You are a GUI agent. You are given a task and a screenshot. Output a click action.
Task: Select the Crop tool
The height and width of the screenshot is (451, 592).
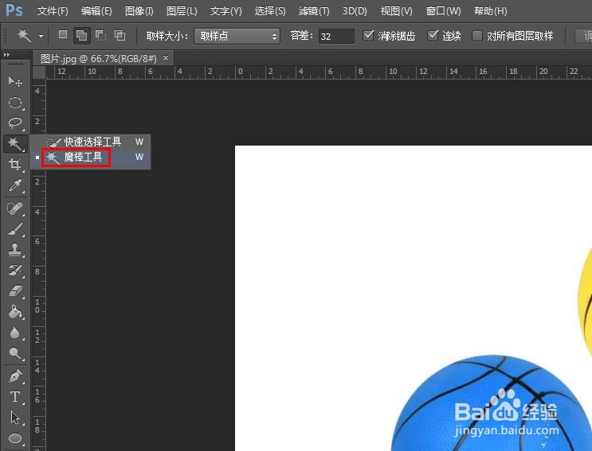click(15, 165)
